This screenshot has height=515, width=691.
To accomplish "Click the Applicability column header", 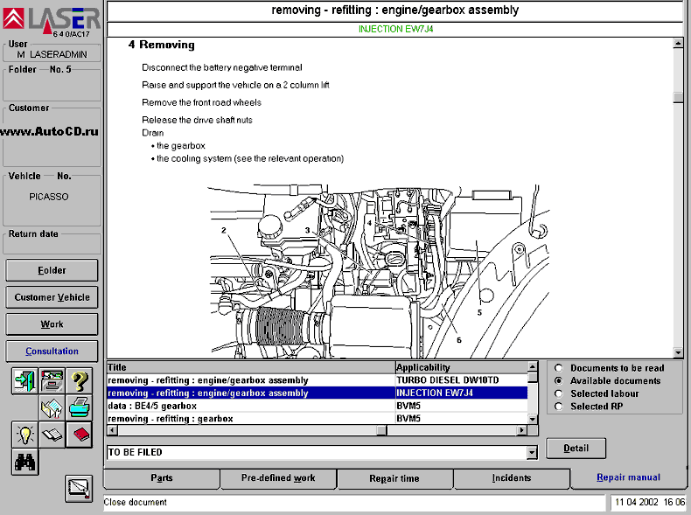I will 462,367.
